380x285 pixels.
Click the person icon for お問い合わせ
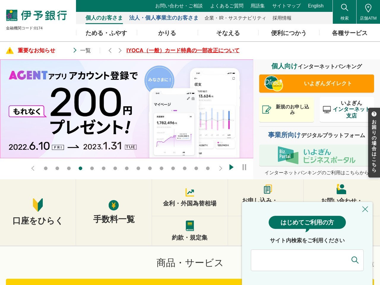click(x=341, y=189)
